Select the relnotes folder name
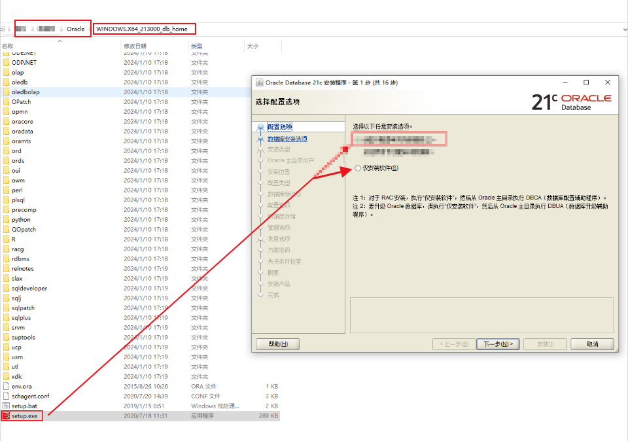The width and height of the screenshot is (628, 441). [23, 268]
